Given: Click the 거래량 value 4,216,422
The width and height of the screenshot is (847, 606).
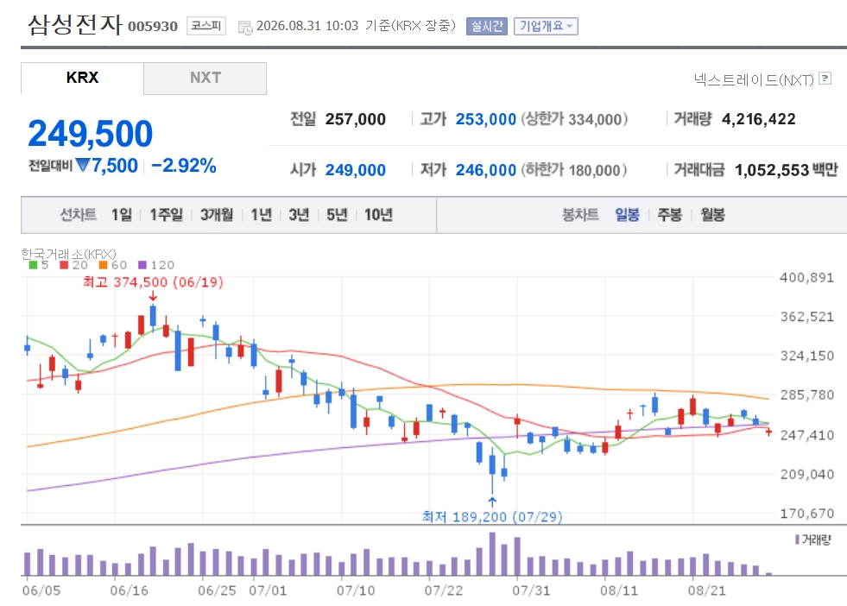Looking at the screenshot, I should pyautogui.click(x=758, y=119).
